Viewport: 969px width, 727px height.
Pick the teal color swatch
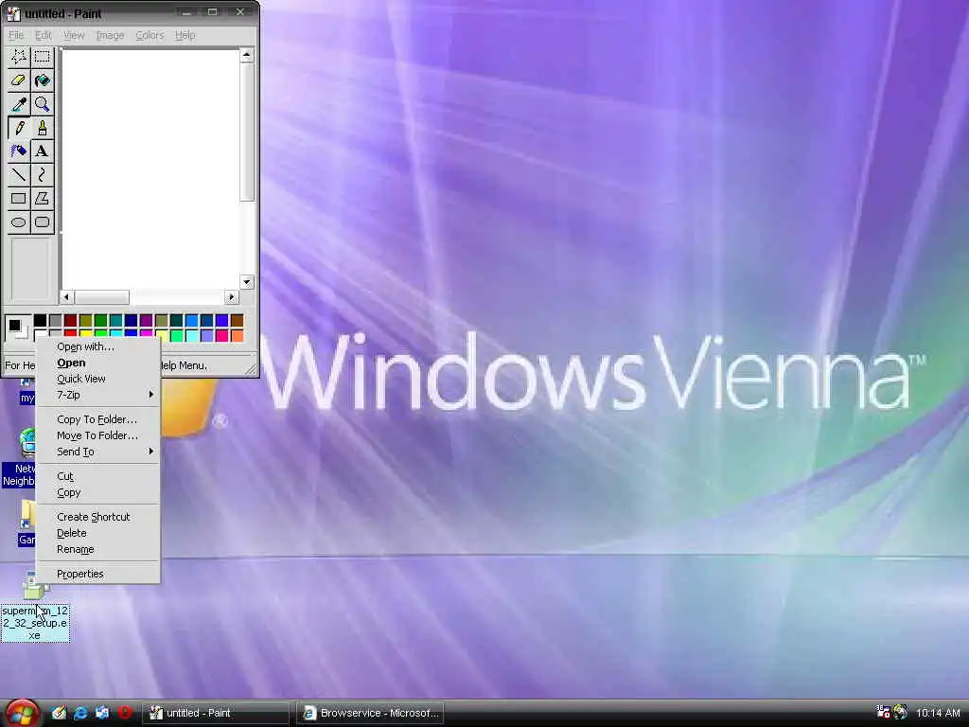(115, 320)
